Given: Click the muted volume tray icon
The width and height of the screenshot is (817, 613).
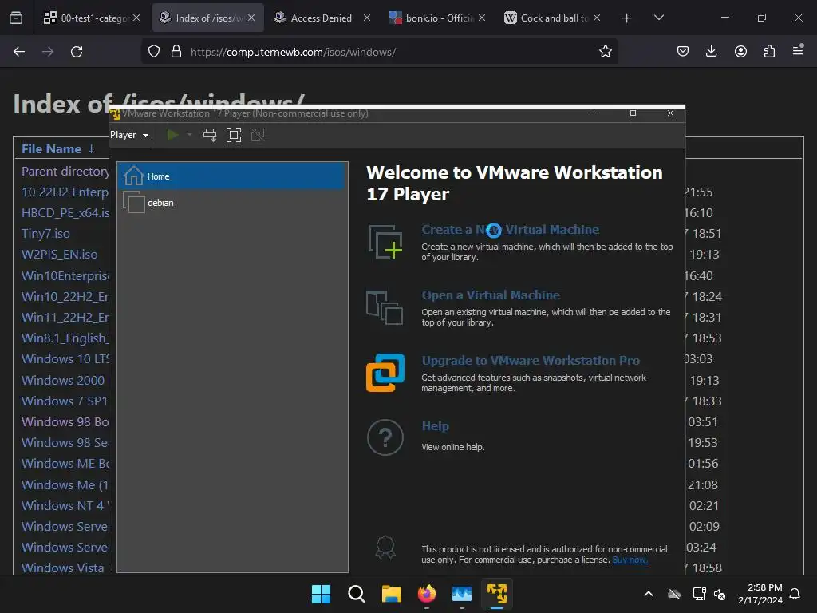Looking at the screenshot, I should point(720,594).
